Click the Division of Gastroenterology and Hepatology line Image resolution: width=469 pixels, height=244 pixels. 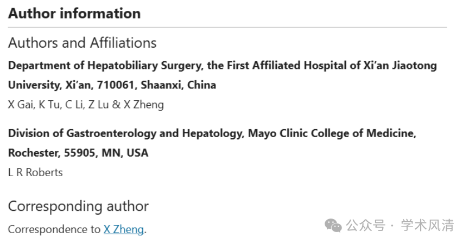[212, 133]
